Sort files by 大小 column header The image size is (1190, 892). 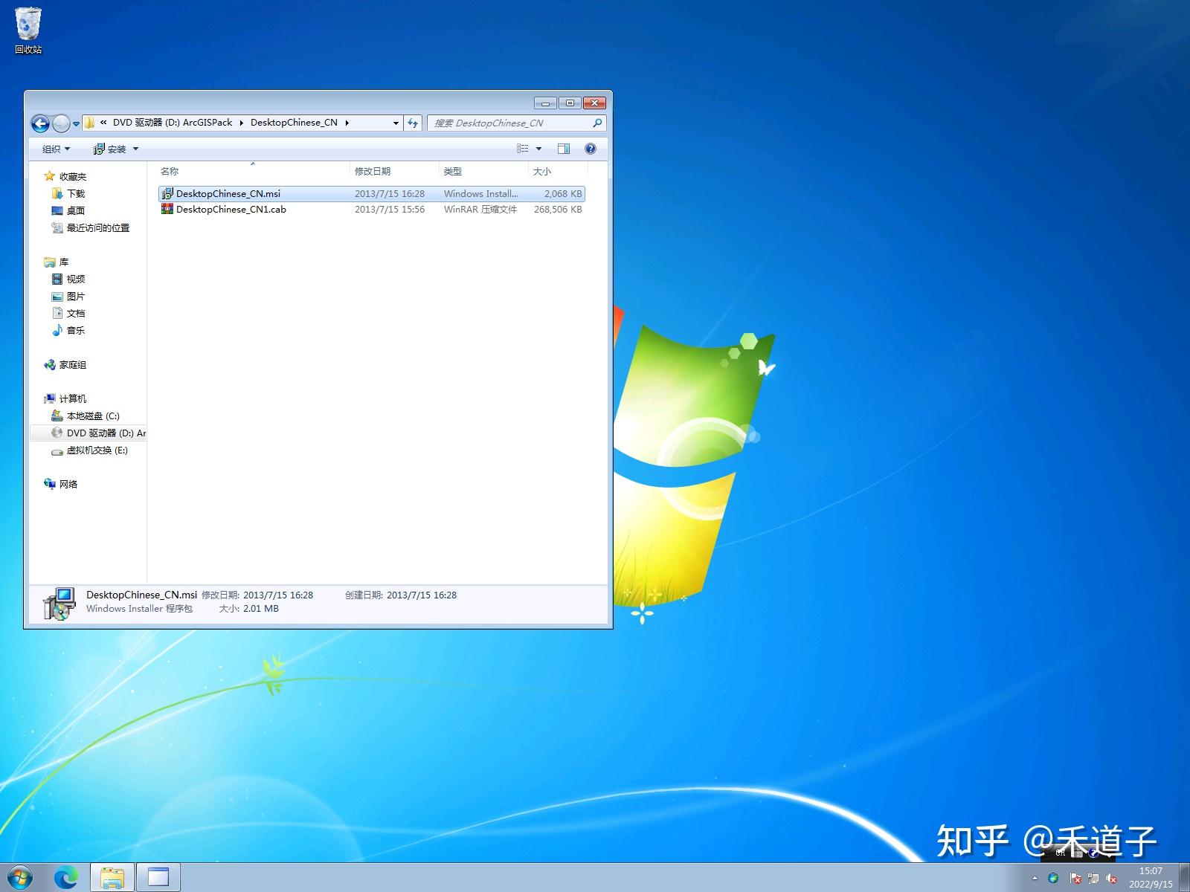coord(542,172)
